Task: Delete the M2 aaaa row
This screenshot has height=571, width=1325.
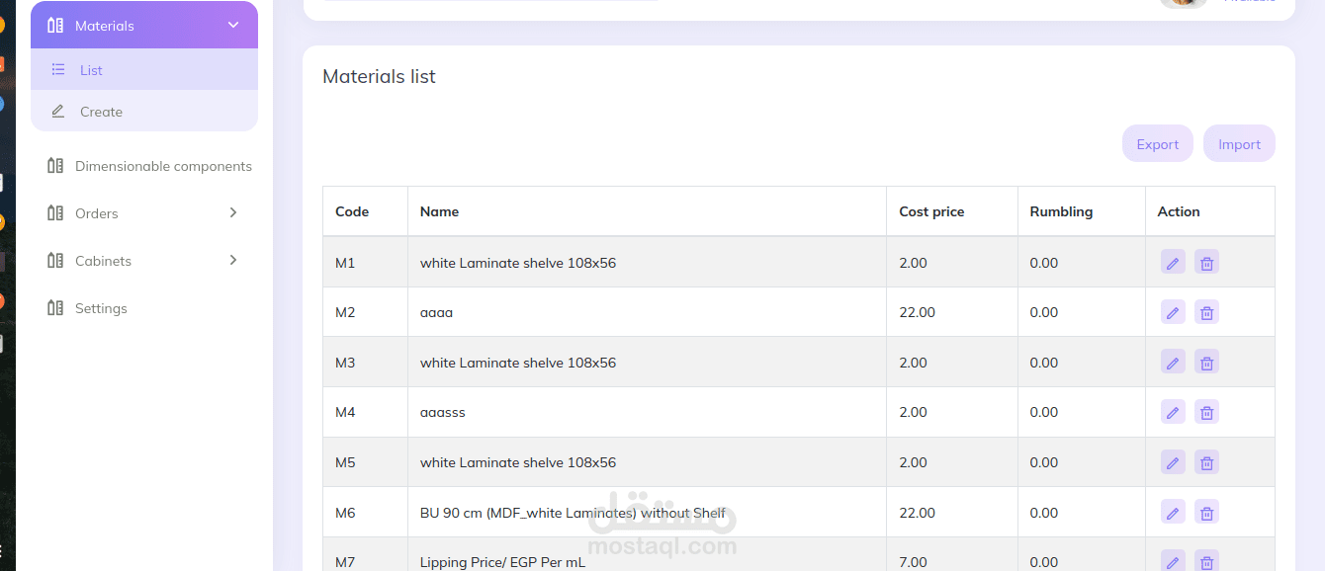Action: 1206,312
